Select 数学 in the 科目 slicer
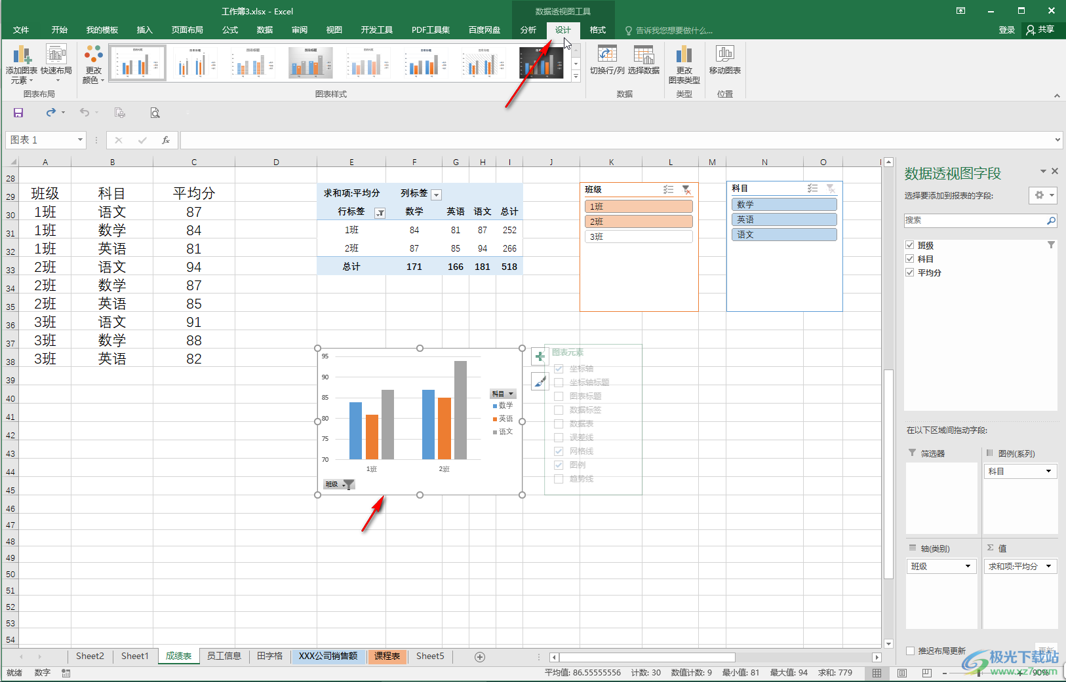 [x=784, y=204]
